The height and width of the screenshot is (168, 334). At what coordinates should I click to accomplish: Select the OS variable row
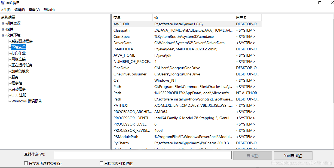click(187, 80)
